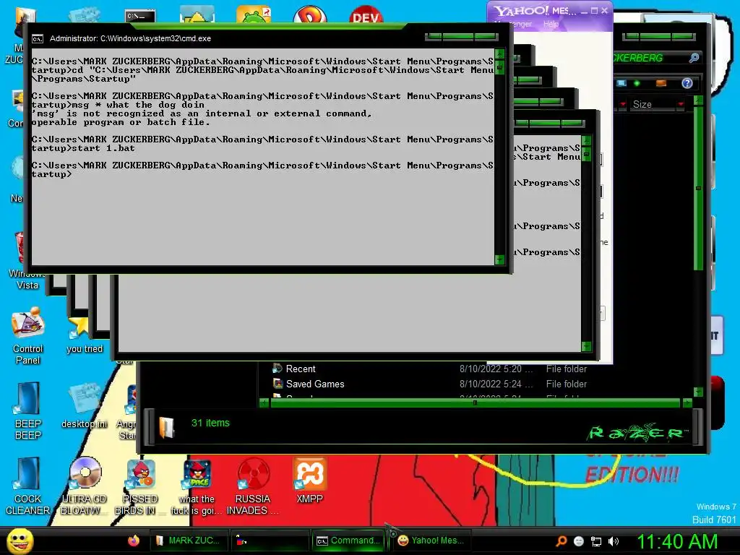Launch Firefox from the taskbar
This screenshot has width=740, height=555.
[x=134, y=541]
